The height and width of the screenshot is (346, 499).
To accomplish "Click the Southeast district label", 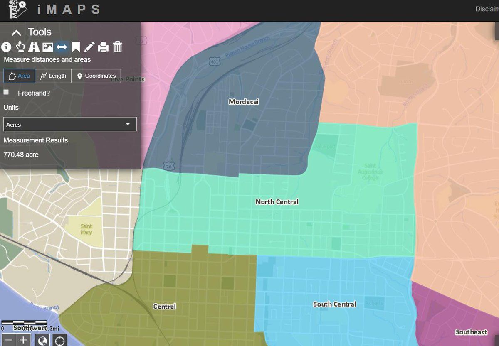I will (471, 332).
